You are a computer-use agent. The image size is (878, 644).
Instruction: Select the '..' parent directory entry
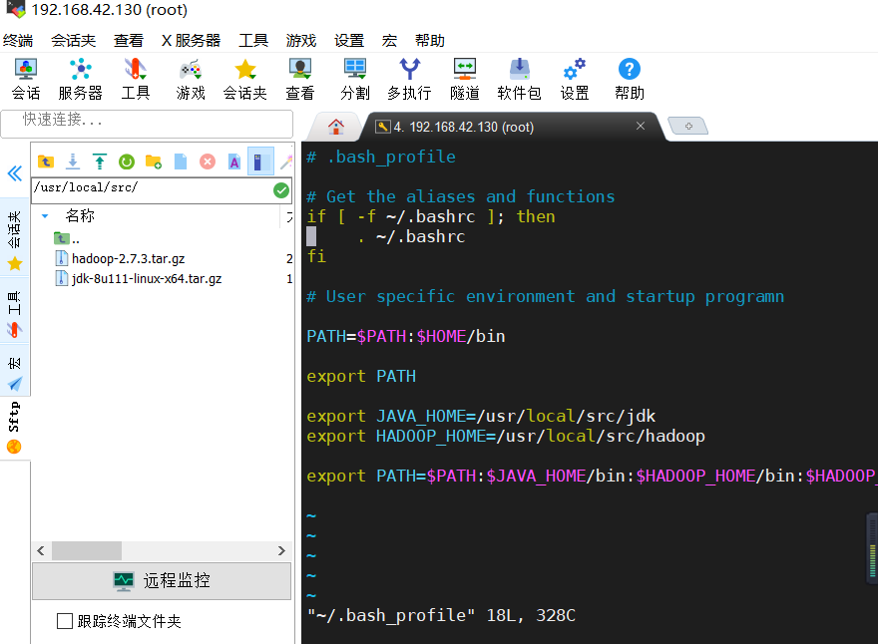[67, 239]
